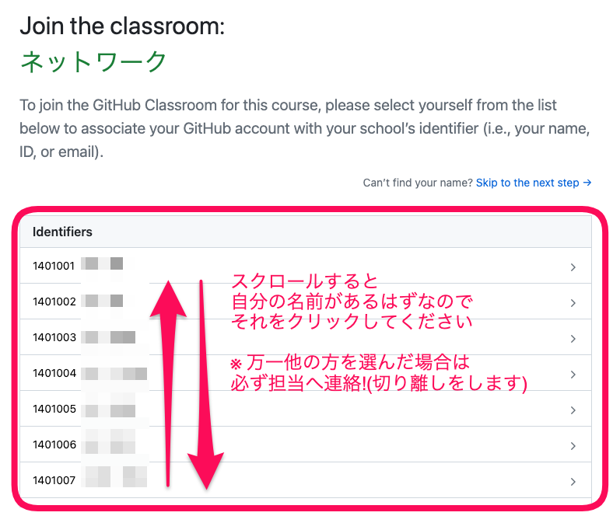This screenshot has width=613, height=516.
Task: Open the ネットワーク classroom title link
Action: (x=93, y=61)
